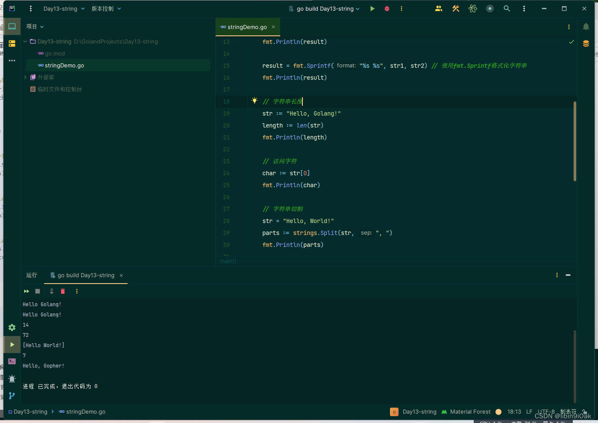Open the Problems tool window icon
598x423 pixels.
12,378
